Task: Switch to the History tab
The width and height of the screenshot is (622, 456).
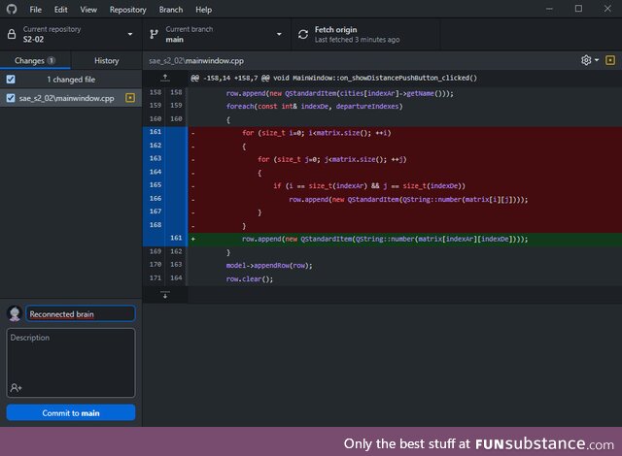Action: (x=106, y=60)
